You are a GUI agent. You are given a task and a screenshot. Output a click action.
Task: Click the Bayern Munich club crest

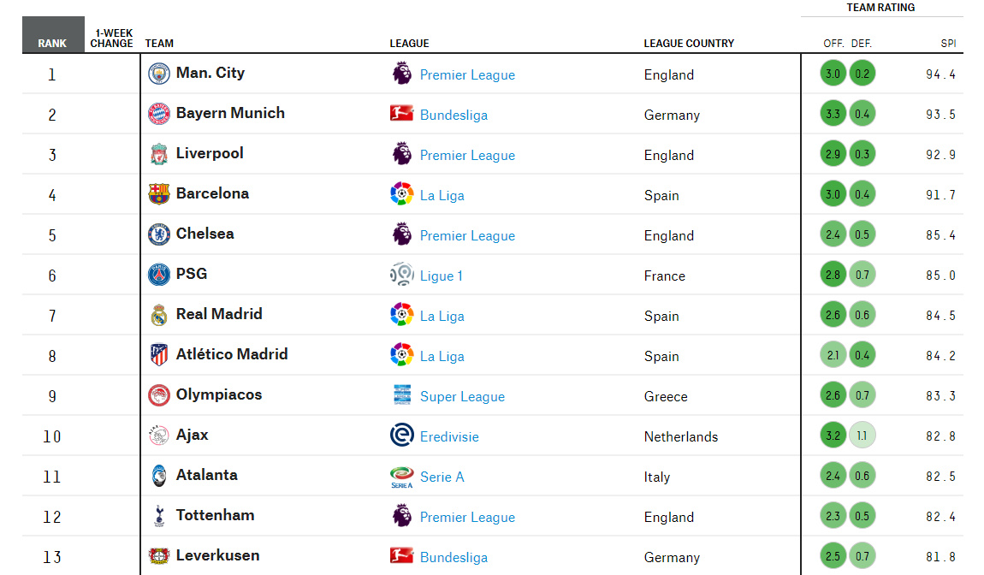click(159, 114)
